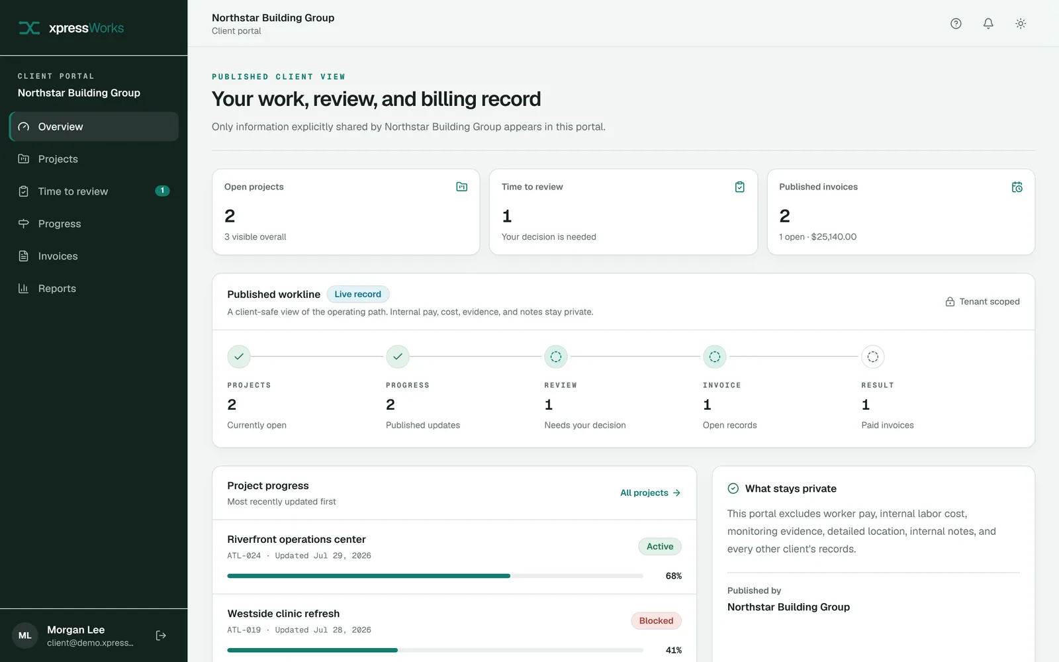The image size is (1059, 662).
Task: Open Projects in the sidebar
Action: click(93, 159)
